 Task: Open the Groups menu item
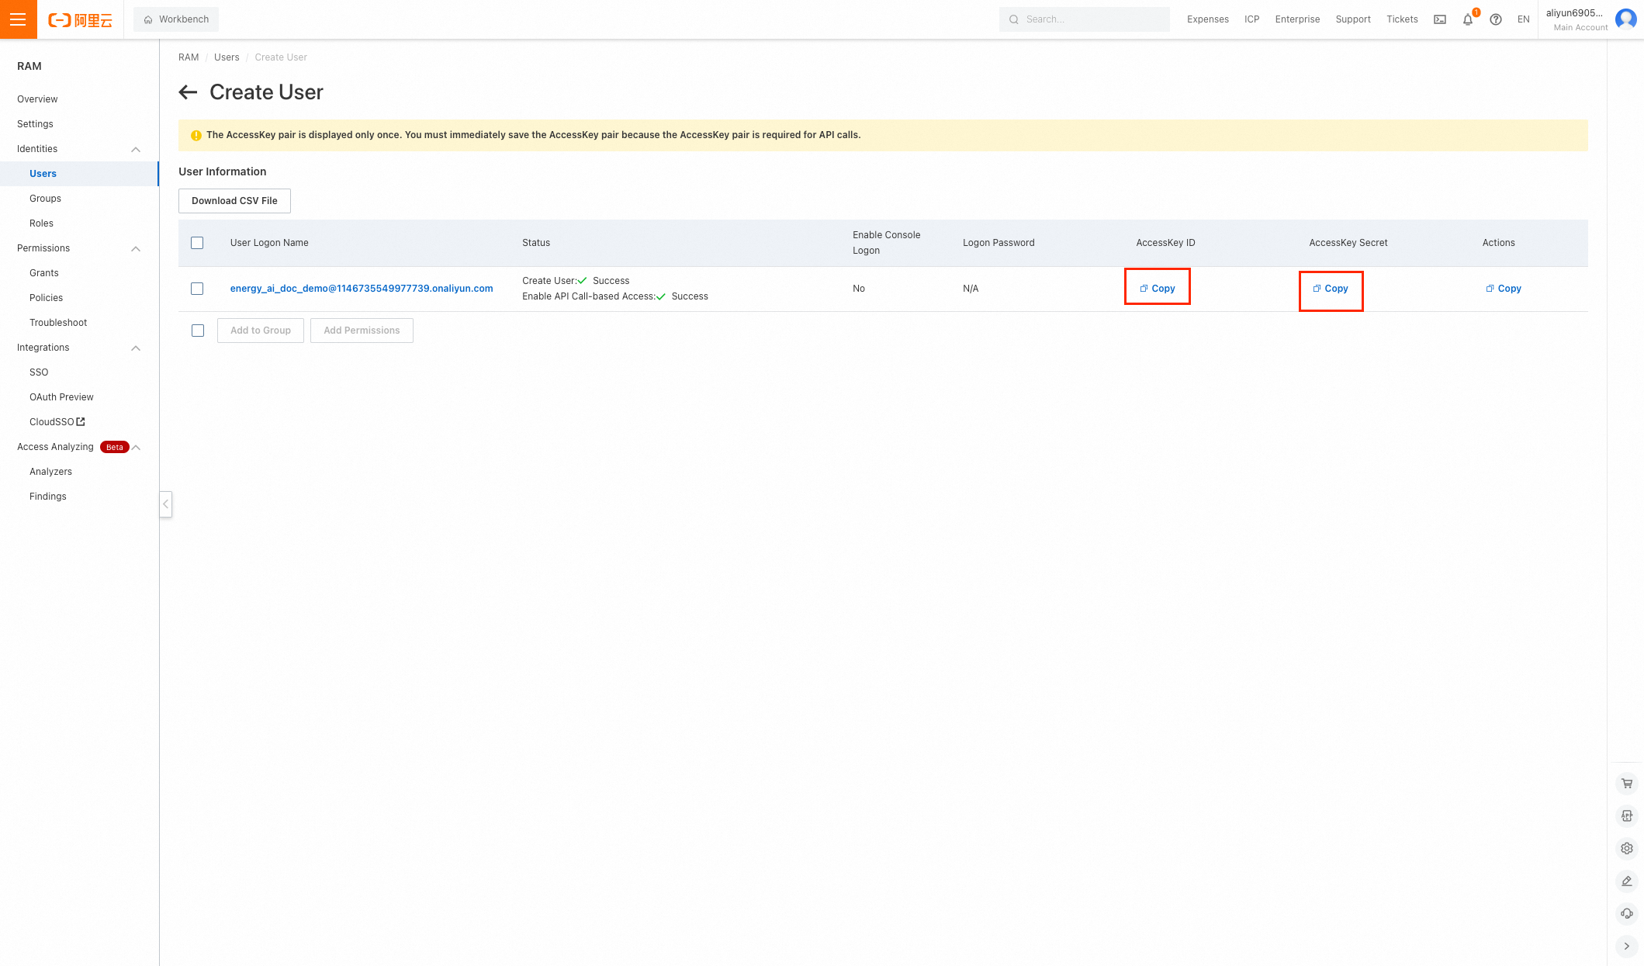click(45, 199)
